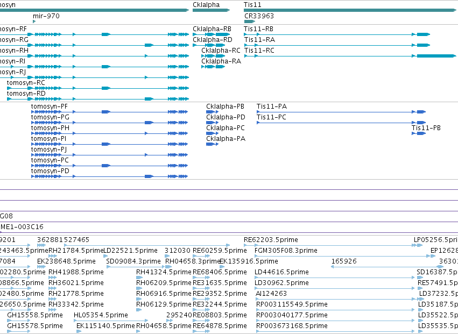Choose the tomosyn-PI protein label

pyautogui.click(x=49, y=139)
